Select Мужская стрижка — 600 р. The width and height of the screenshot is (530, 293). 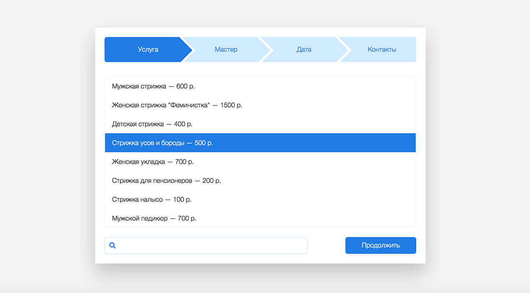click(153, 86)
